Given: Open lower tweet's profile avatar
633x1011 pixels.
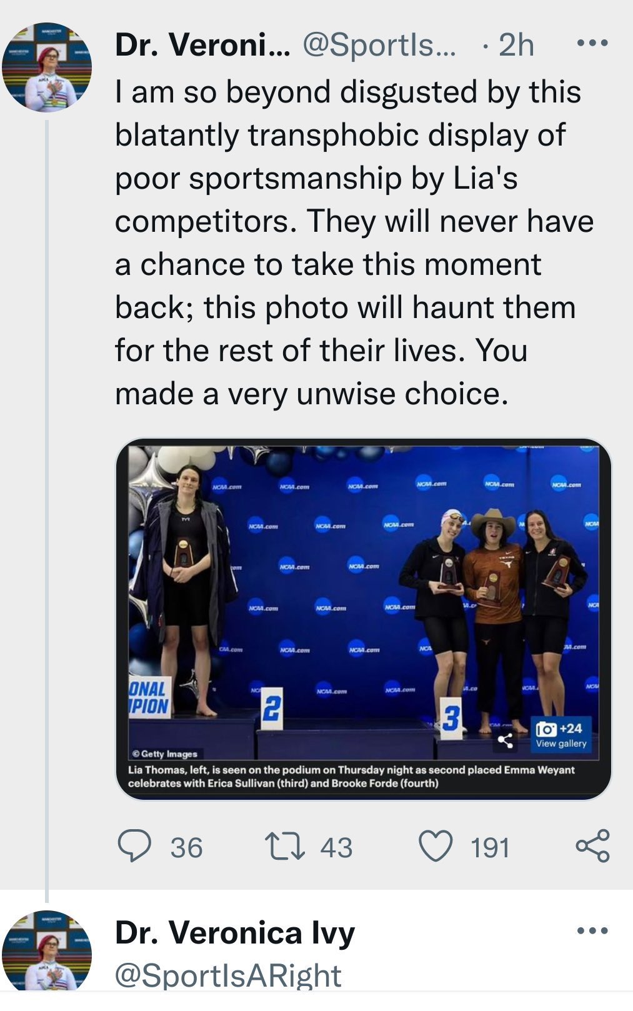Looking at the screenshot, I should [x=47, y=951].
